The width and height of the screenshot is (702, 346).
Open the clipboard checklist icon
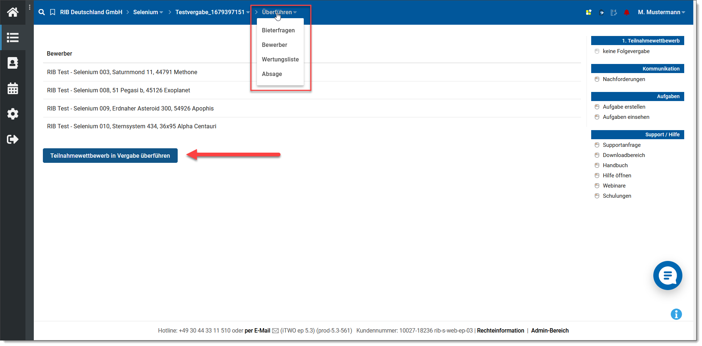(x=602, y=12)
